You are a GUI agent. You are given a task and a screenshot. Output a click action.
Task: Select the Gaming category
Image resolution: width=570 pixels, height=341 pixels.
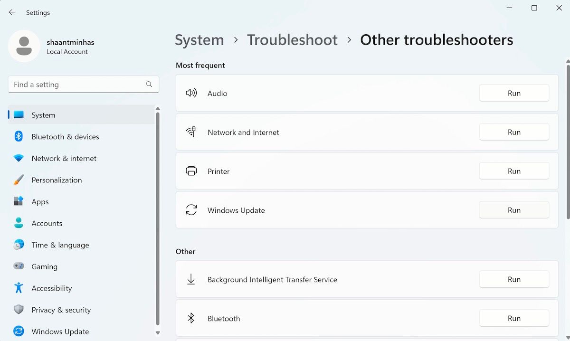click(x=81, y=266)
